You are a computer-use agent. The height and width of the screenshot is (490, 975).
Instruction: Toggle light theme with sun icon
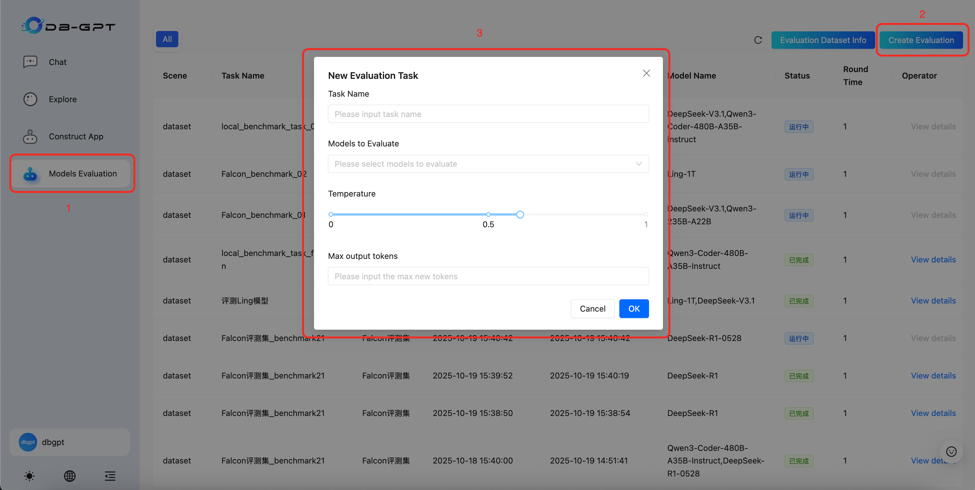[x=29, y=476]
